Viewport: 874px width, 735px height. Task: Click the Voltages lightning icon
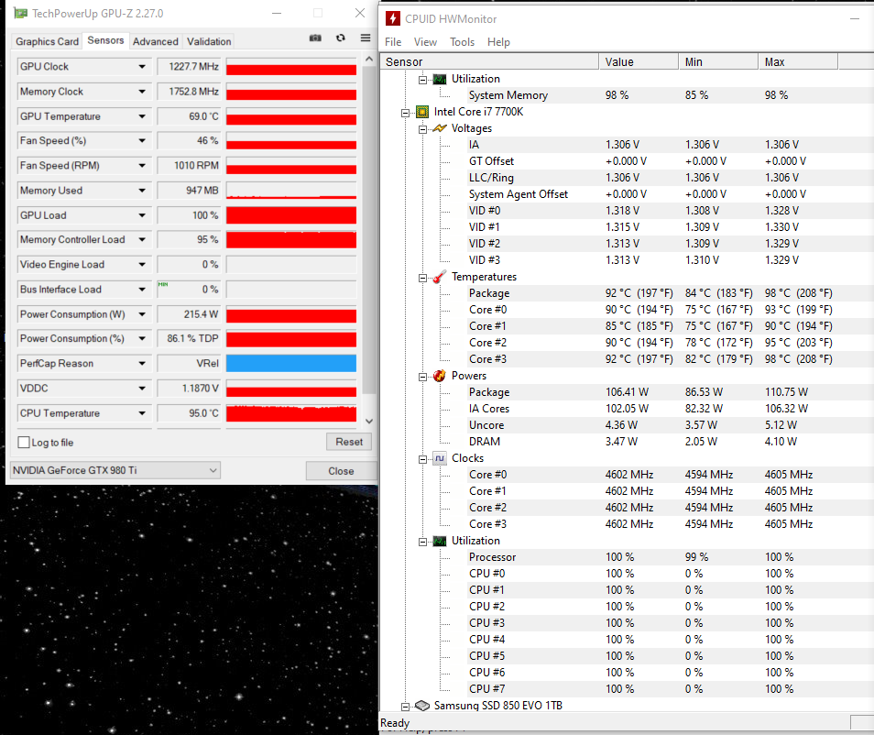click(440, 128)
